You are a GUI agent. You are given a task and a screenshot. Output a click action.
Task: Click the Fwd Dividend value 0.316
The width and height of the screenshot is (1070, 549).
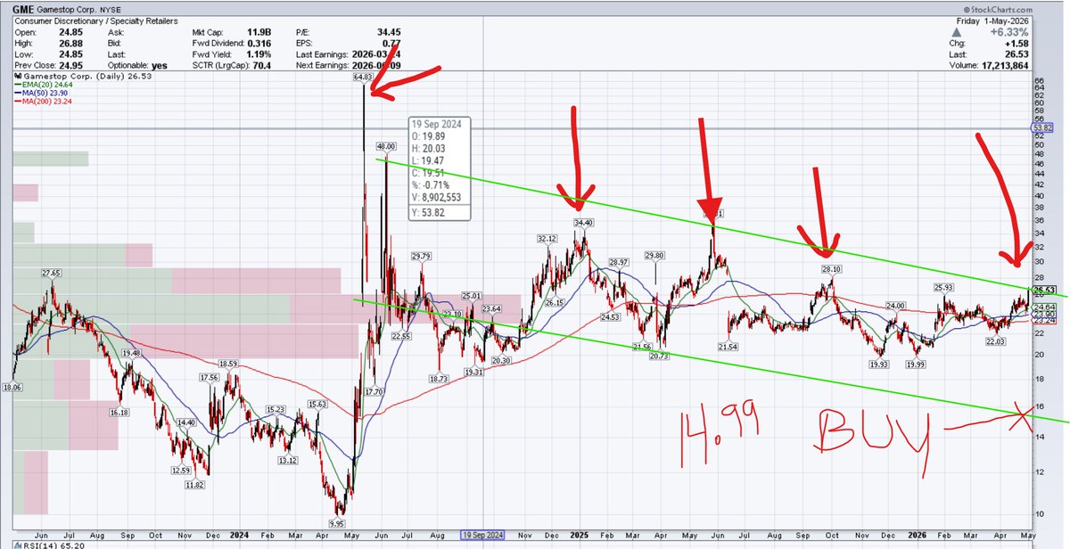(x=260, y=42)
